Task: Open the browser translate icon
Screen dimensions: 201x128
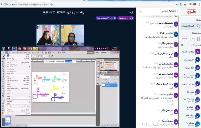Action: pos(181,5)
